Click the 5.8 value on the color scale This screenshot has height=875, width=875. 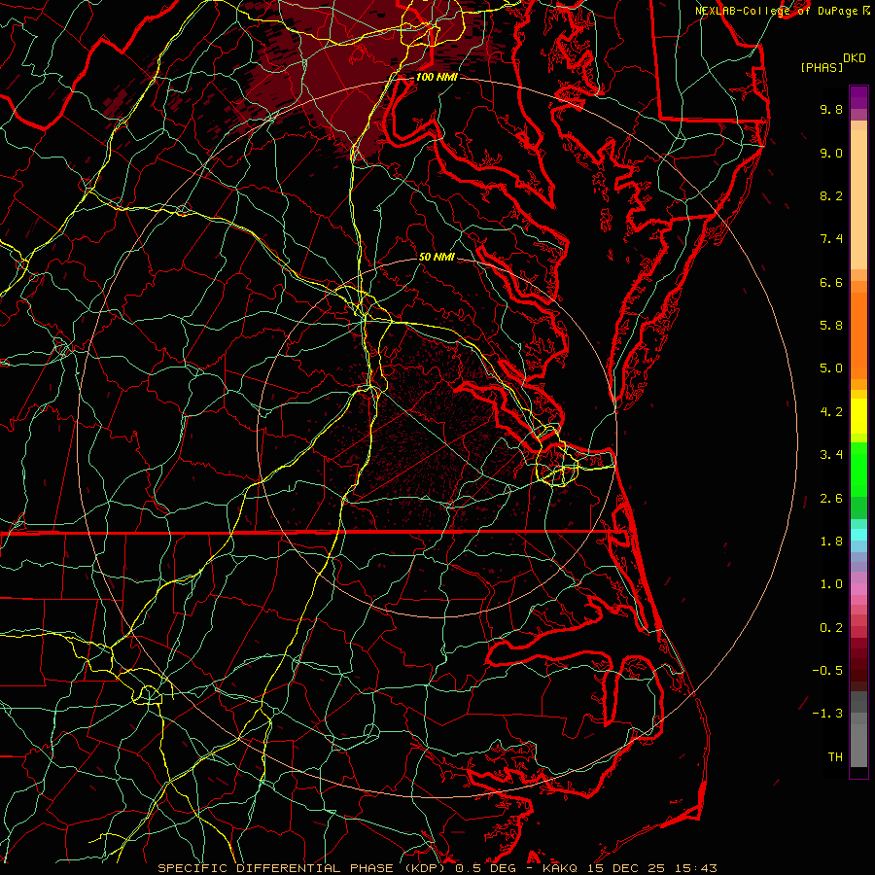coord(831,326)
